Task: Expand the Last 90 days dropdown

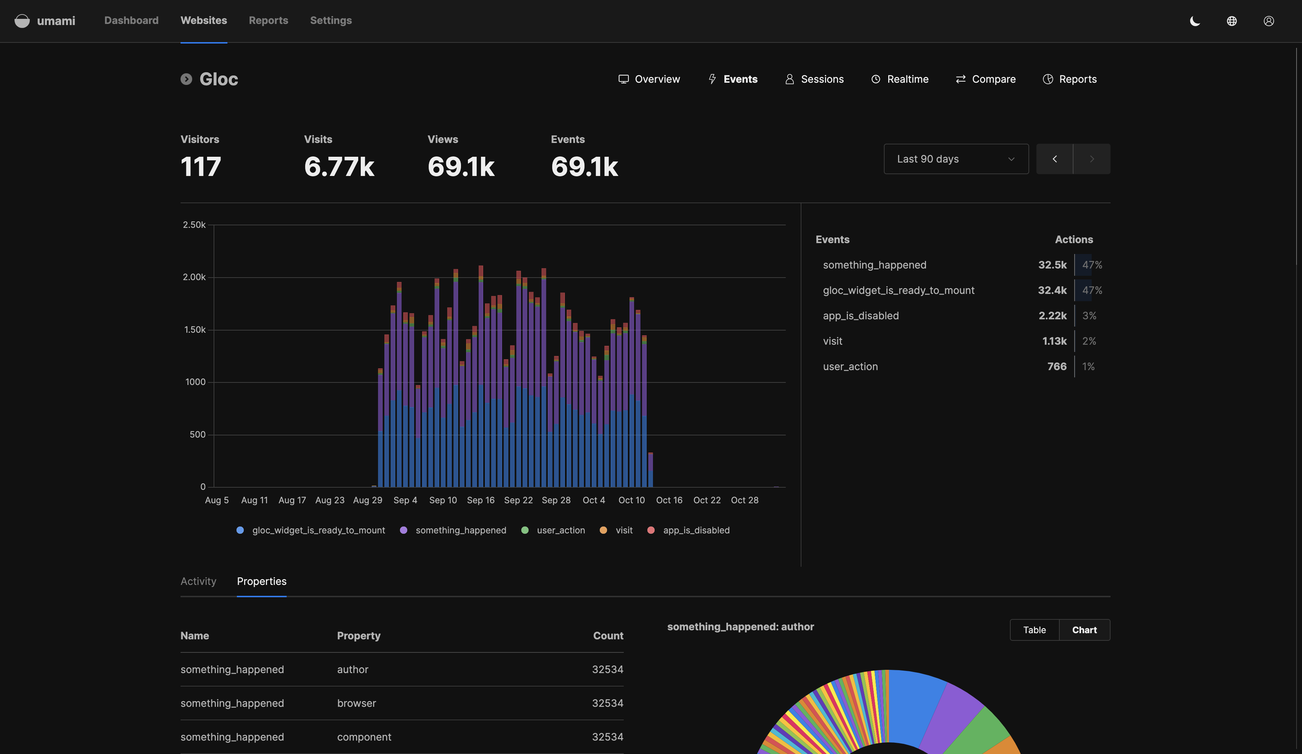Action: [955, 159]
